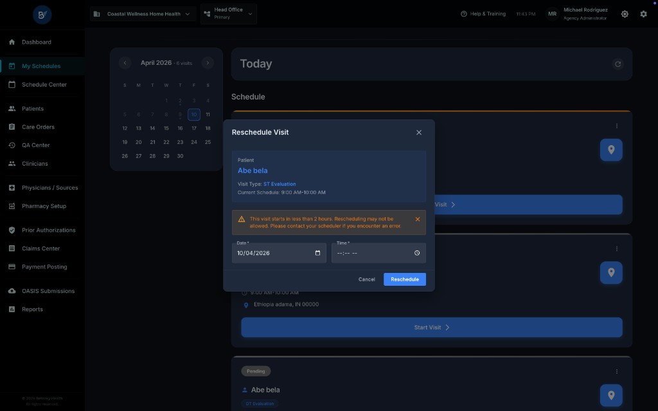Image resolution: width=658 pixels, height=411 pixels.
Task: Open options menu of second visit card
Action: click(617, 249)
